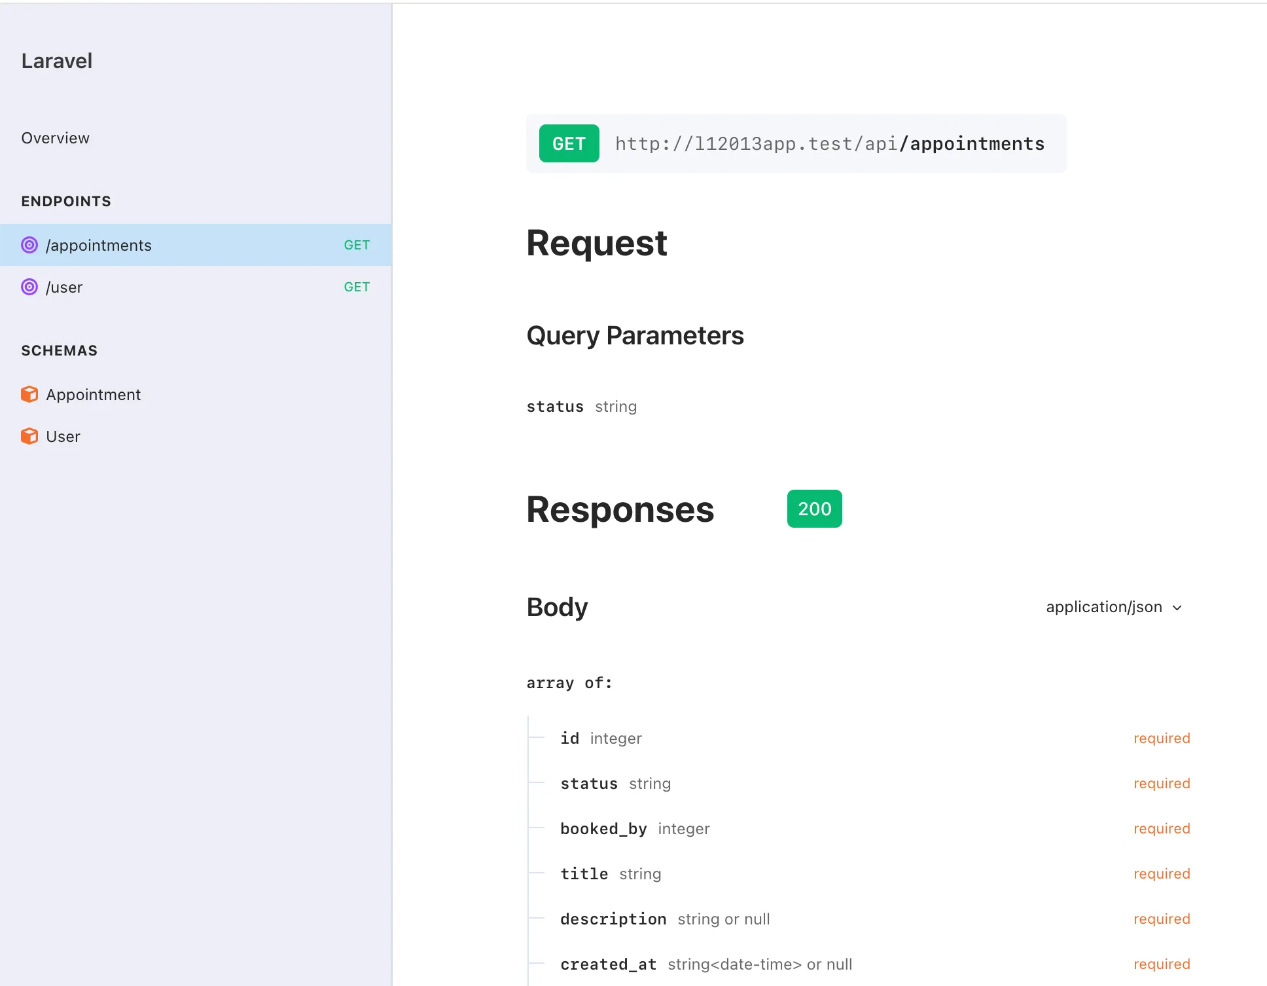Click the orange cube icon beside User
Viewport: 1267px width, 986px height.
tap(29, 436)
